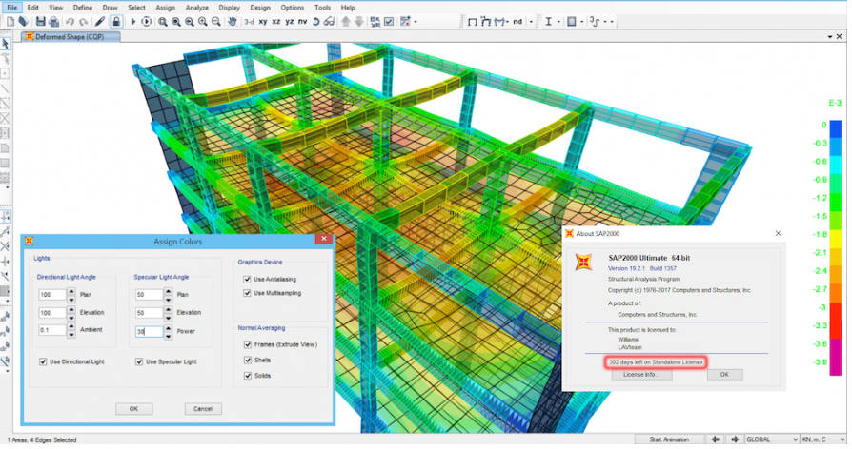Click the Start Animation button
Screen dimensions: 852x449
(x=669, y=439)
